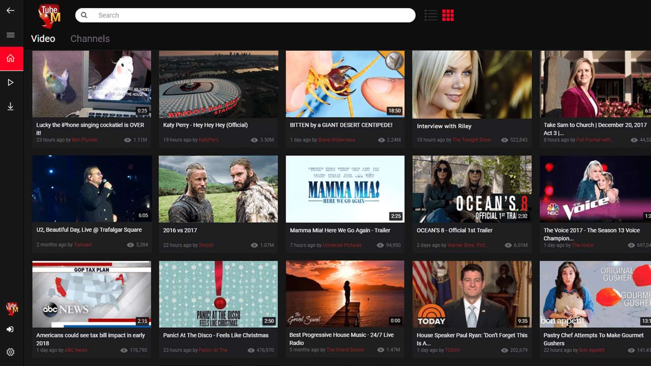This screenshot has width=651, height=366.
Task: Click the 5,384 views eye icon
Action: pyautogui.click(x=130, y=245)
